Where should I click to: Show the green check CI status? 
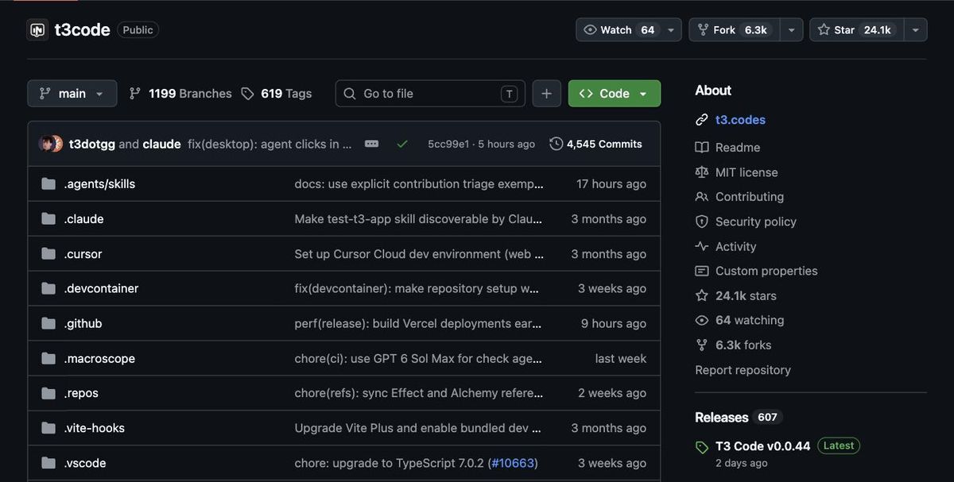pos(402,144)
